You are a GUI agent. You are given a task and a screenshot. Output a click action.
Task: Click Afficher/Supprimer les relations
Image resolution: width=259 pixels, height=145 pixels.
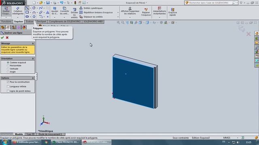pyautogui.click(x=130, y=11)
